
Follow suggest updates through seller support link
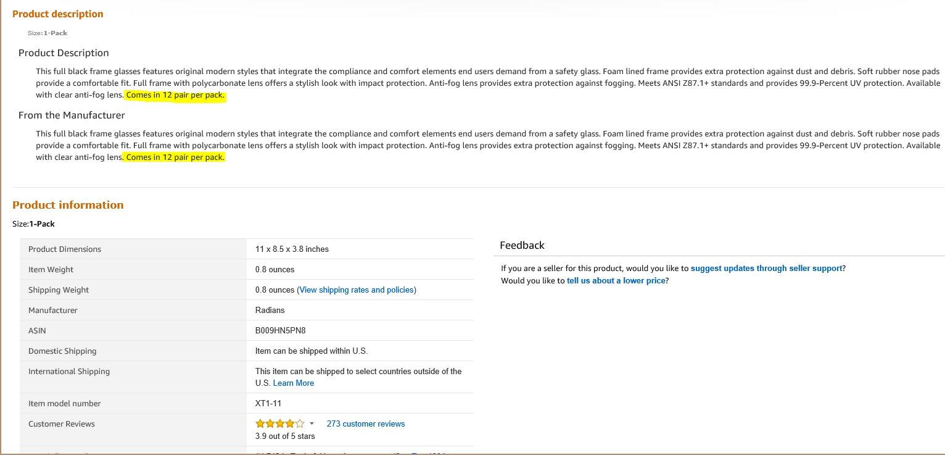[766, 268]
